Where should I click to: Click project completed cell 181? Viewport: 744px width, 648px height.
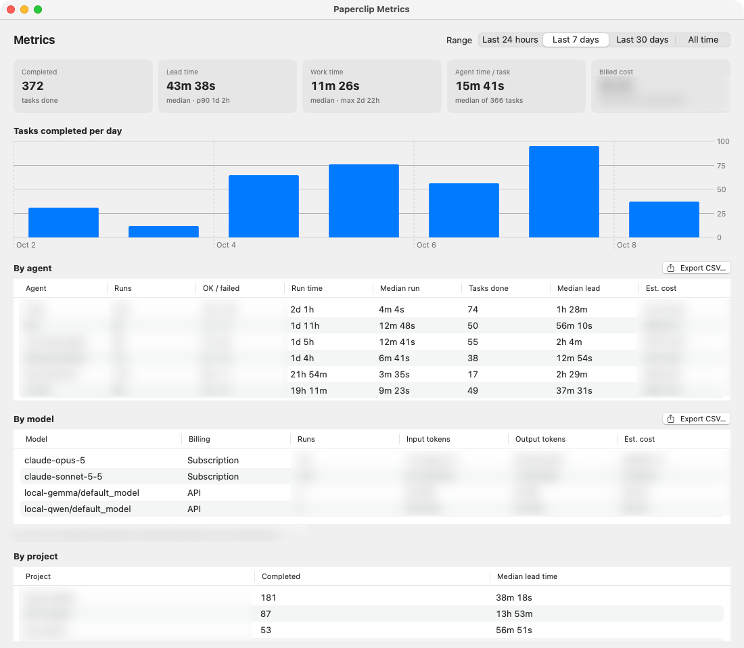tap(268, 598)
